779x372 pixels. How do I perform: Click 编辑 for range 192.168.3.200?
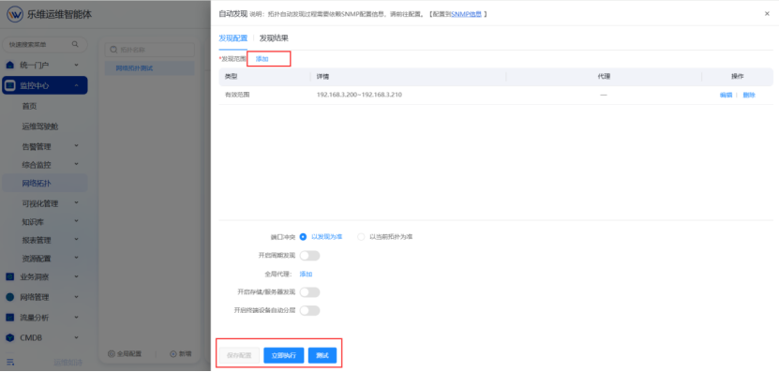[x=726, y=96]
